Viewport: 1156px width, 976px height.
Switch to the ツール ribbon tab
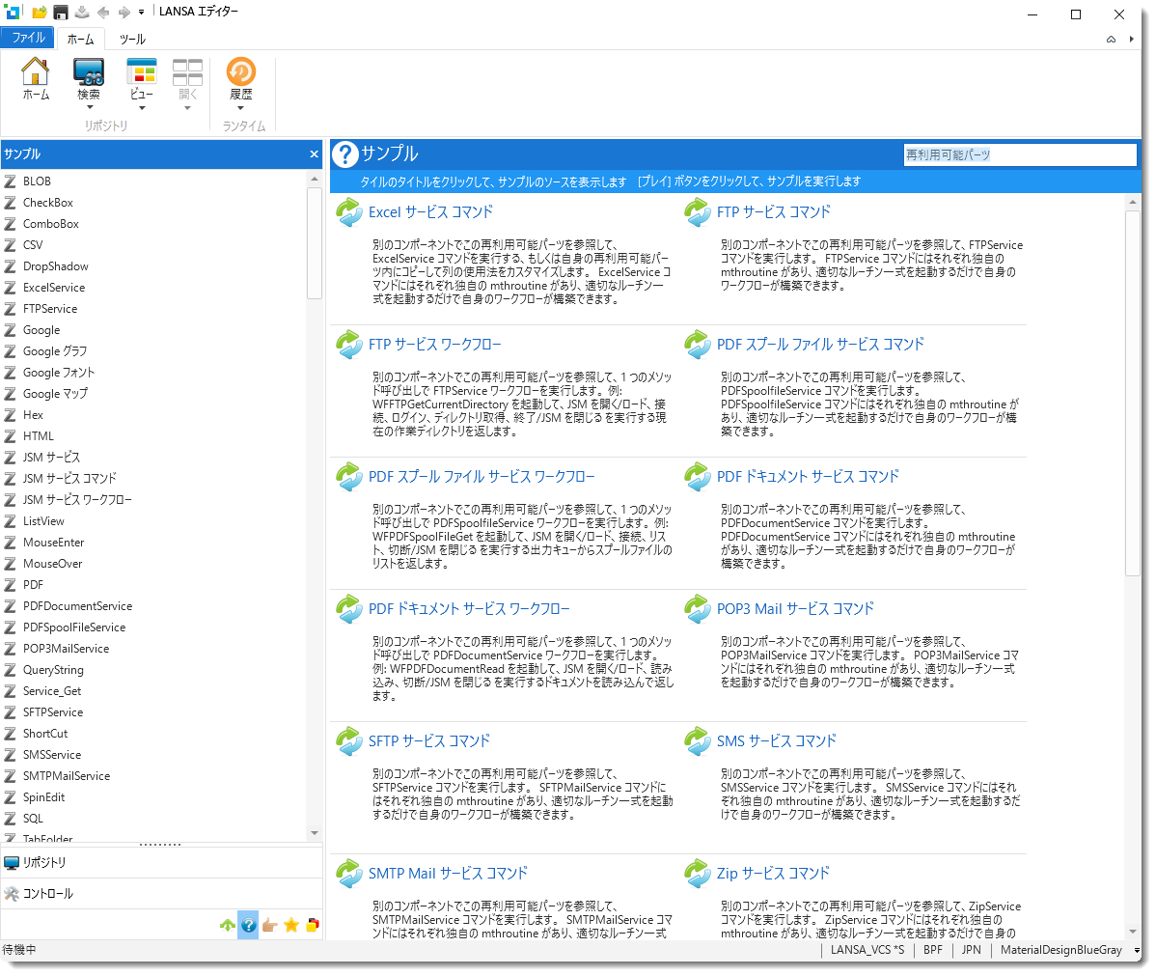click(x=132, y=40)
